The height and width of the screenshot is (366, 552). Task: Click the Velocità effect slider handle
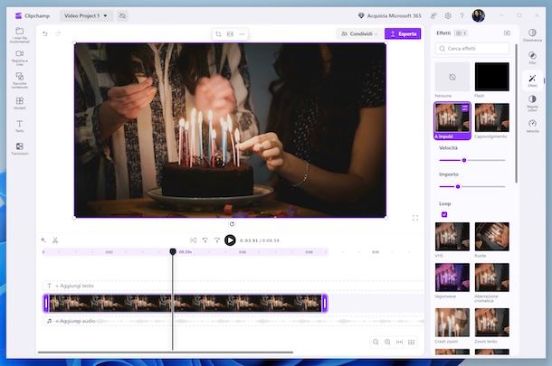tap(464, 160)
